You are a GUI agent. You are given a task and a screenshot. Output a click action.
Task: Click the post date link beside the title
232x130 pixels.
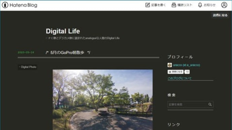tap(26, 52)
